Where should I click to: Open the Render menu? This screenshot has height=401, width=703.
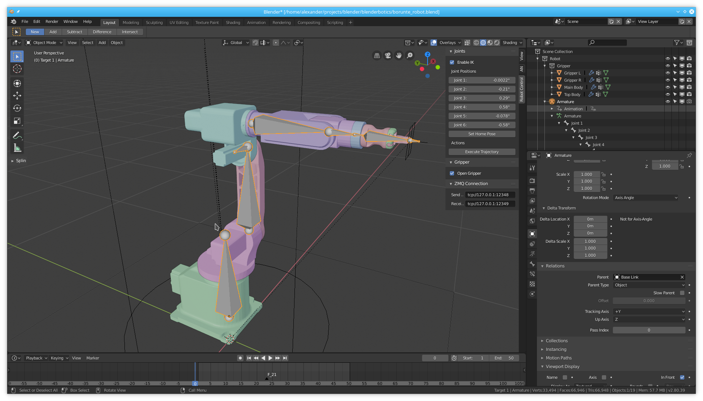click(x=52, y=21)
